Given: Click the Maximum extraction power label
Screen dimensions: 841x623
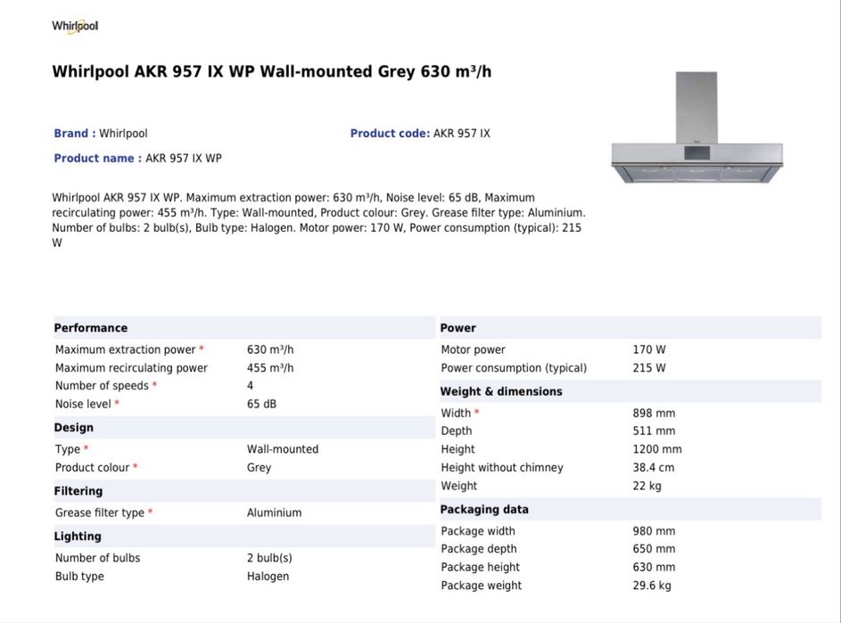Looking at the screenshot, I should pos(125,350).
